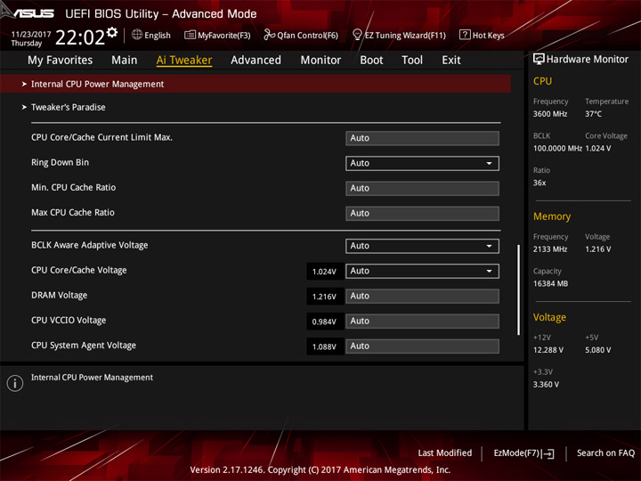Switch to the Boot tab
This screenshot has height=481, width=641.
371,61
